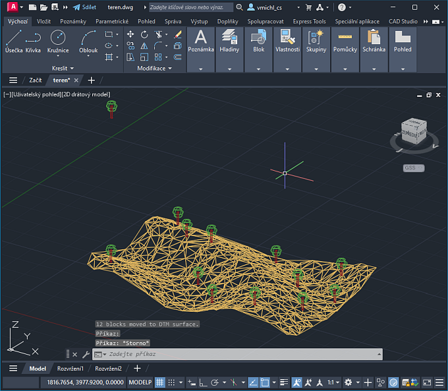Open the Vlastnosti properties panel
The width and height of the screenshot is (448, 391).
287,41
